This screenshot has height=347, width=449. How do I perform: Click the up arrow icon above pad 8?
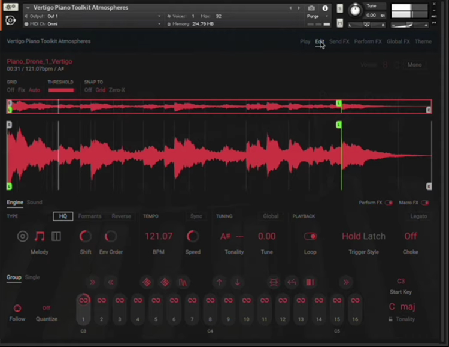(x=219, y=282)
